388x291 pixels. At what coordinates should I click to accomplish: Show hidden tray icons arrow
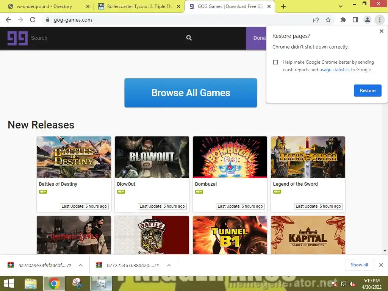(x=325, y=284)
